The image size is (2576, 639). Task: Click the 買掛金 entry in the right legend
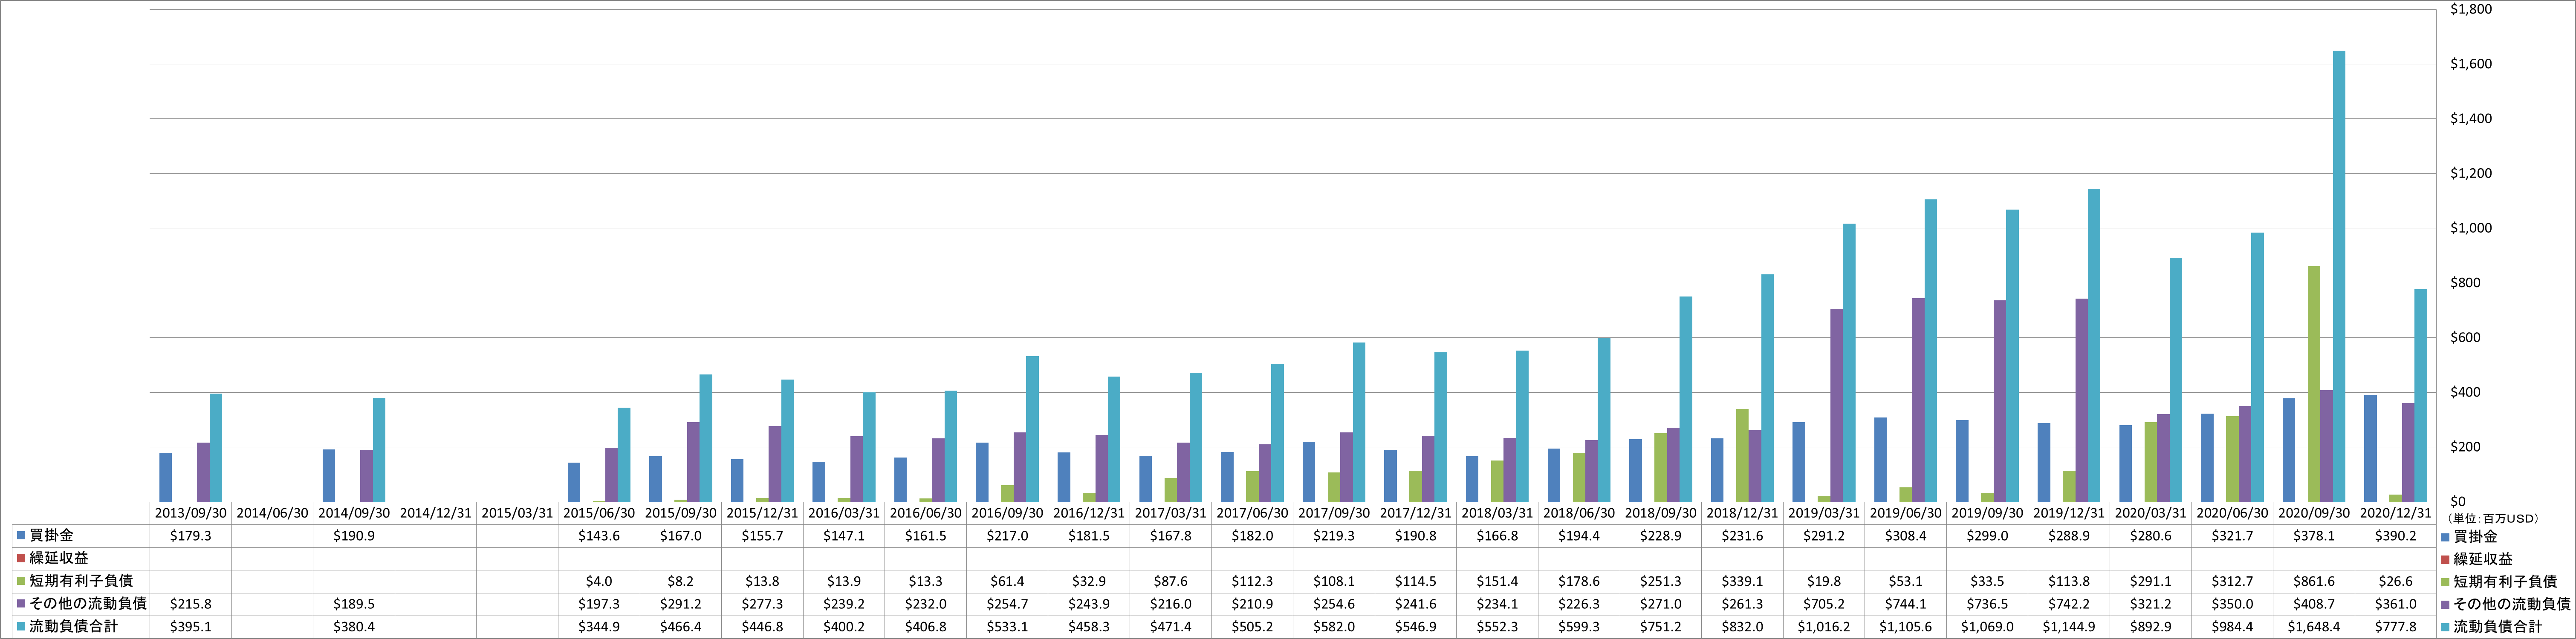pos(2475,537)
